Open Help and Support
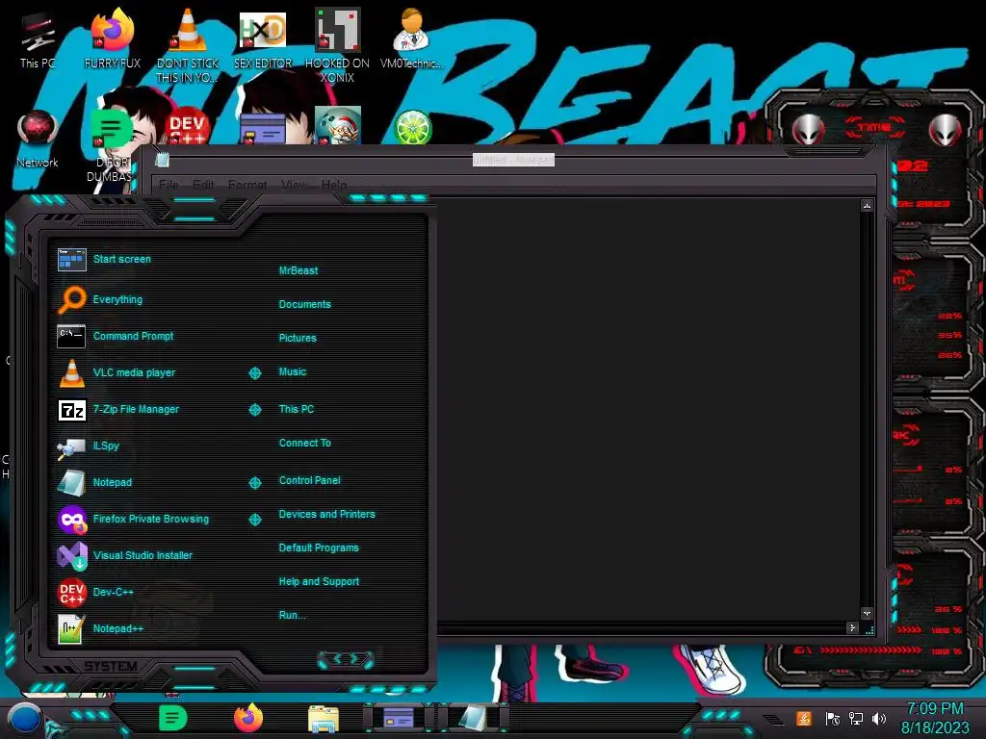 point(319,582)
